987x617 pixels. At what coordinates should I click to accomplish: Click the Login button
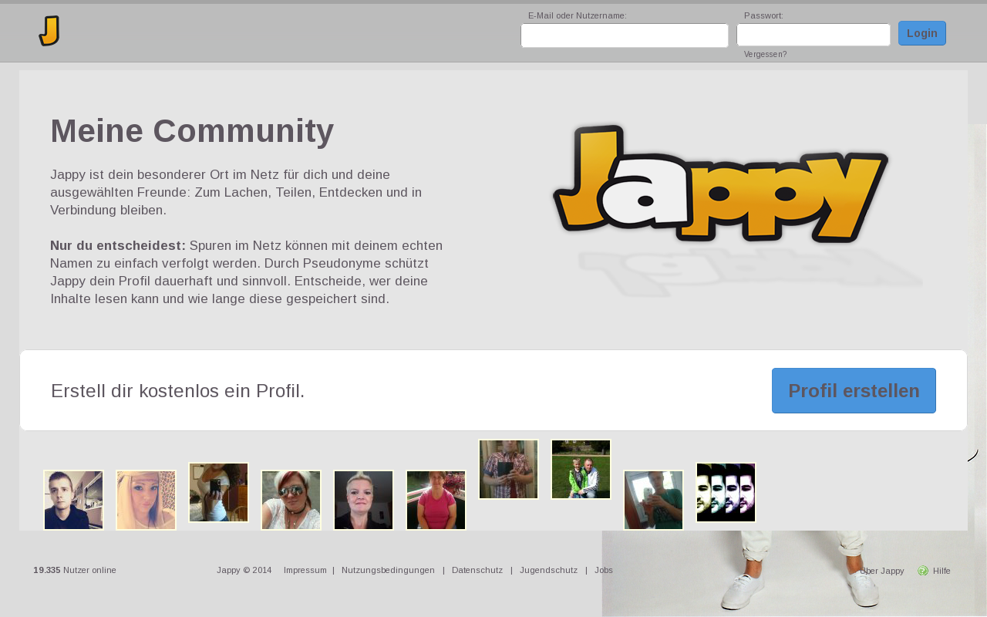[922, 33]
